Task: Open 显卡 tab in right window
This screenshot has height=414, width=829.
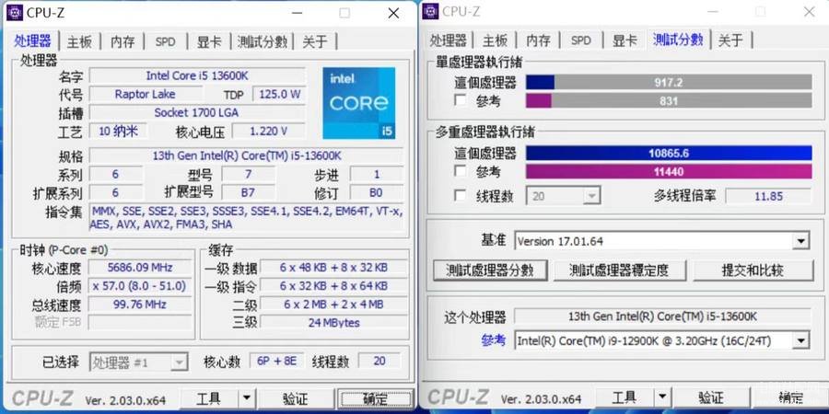Action: (625, 40)
